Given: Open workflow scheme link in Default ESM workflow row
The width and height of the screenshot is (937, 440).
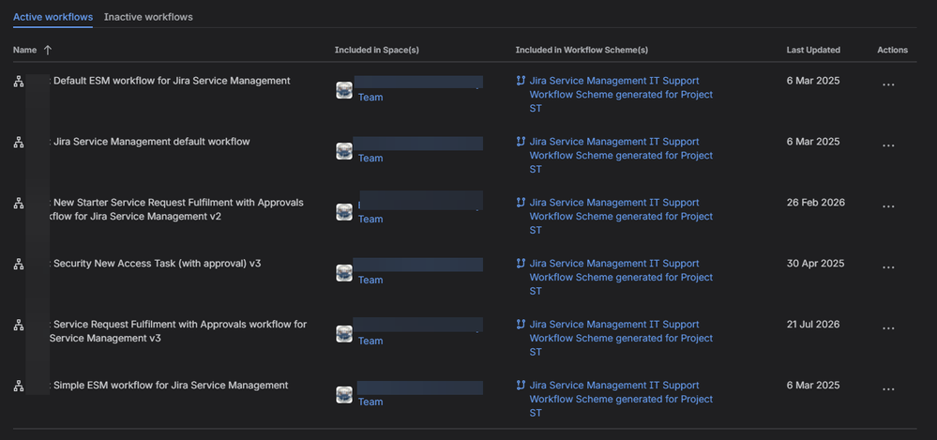Looking at the screenshot, I should 622,95.
